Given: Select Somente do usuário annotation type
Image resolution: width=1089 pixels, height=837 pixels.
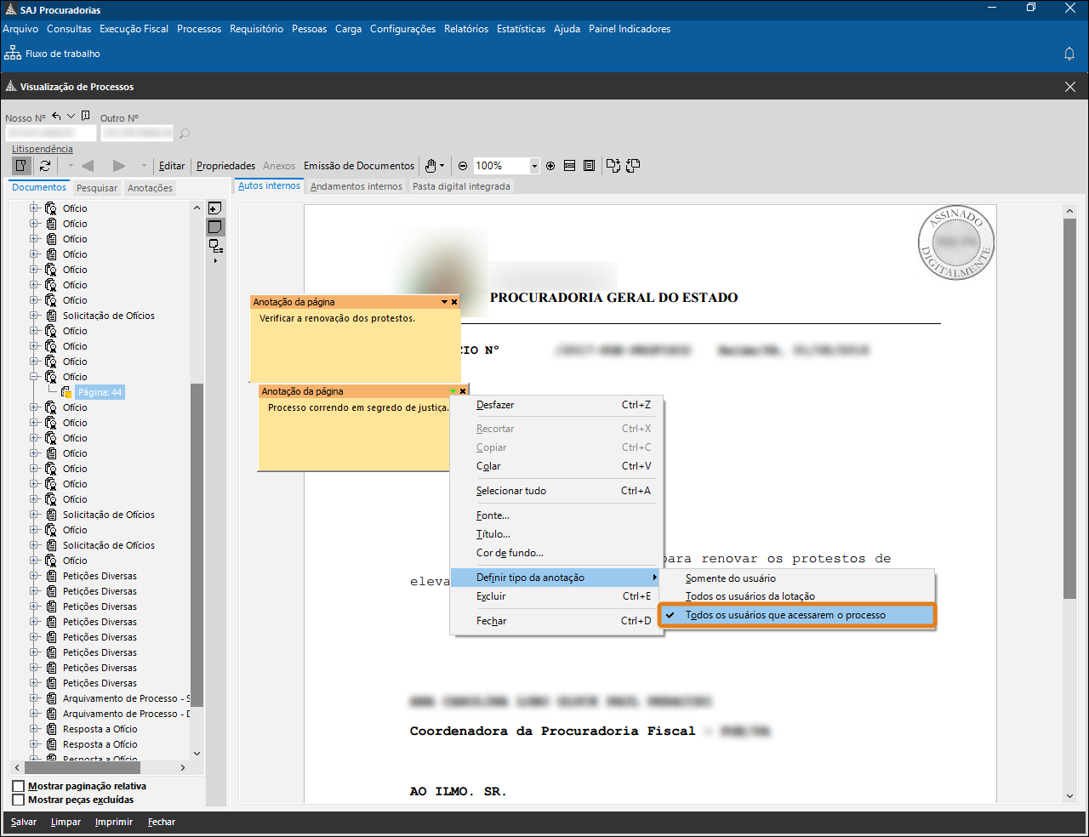Looking at the screenshot, I should tap(730, 578).
